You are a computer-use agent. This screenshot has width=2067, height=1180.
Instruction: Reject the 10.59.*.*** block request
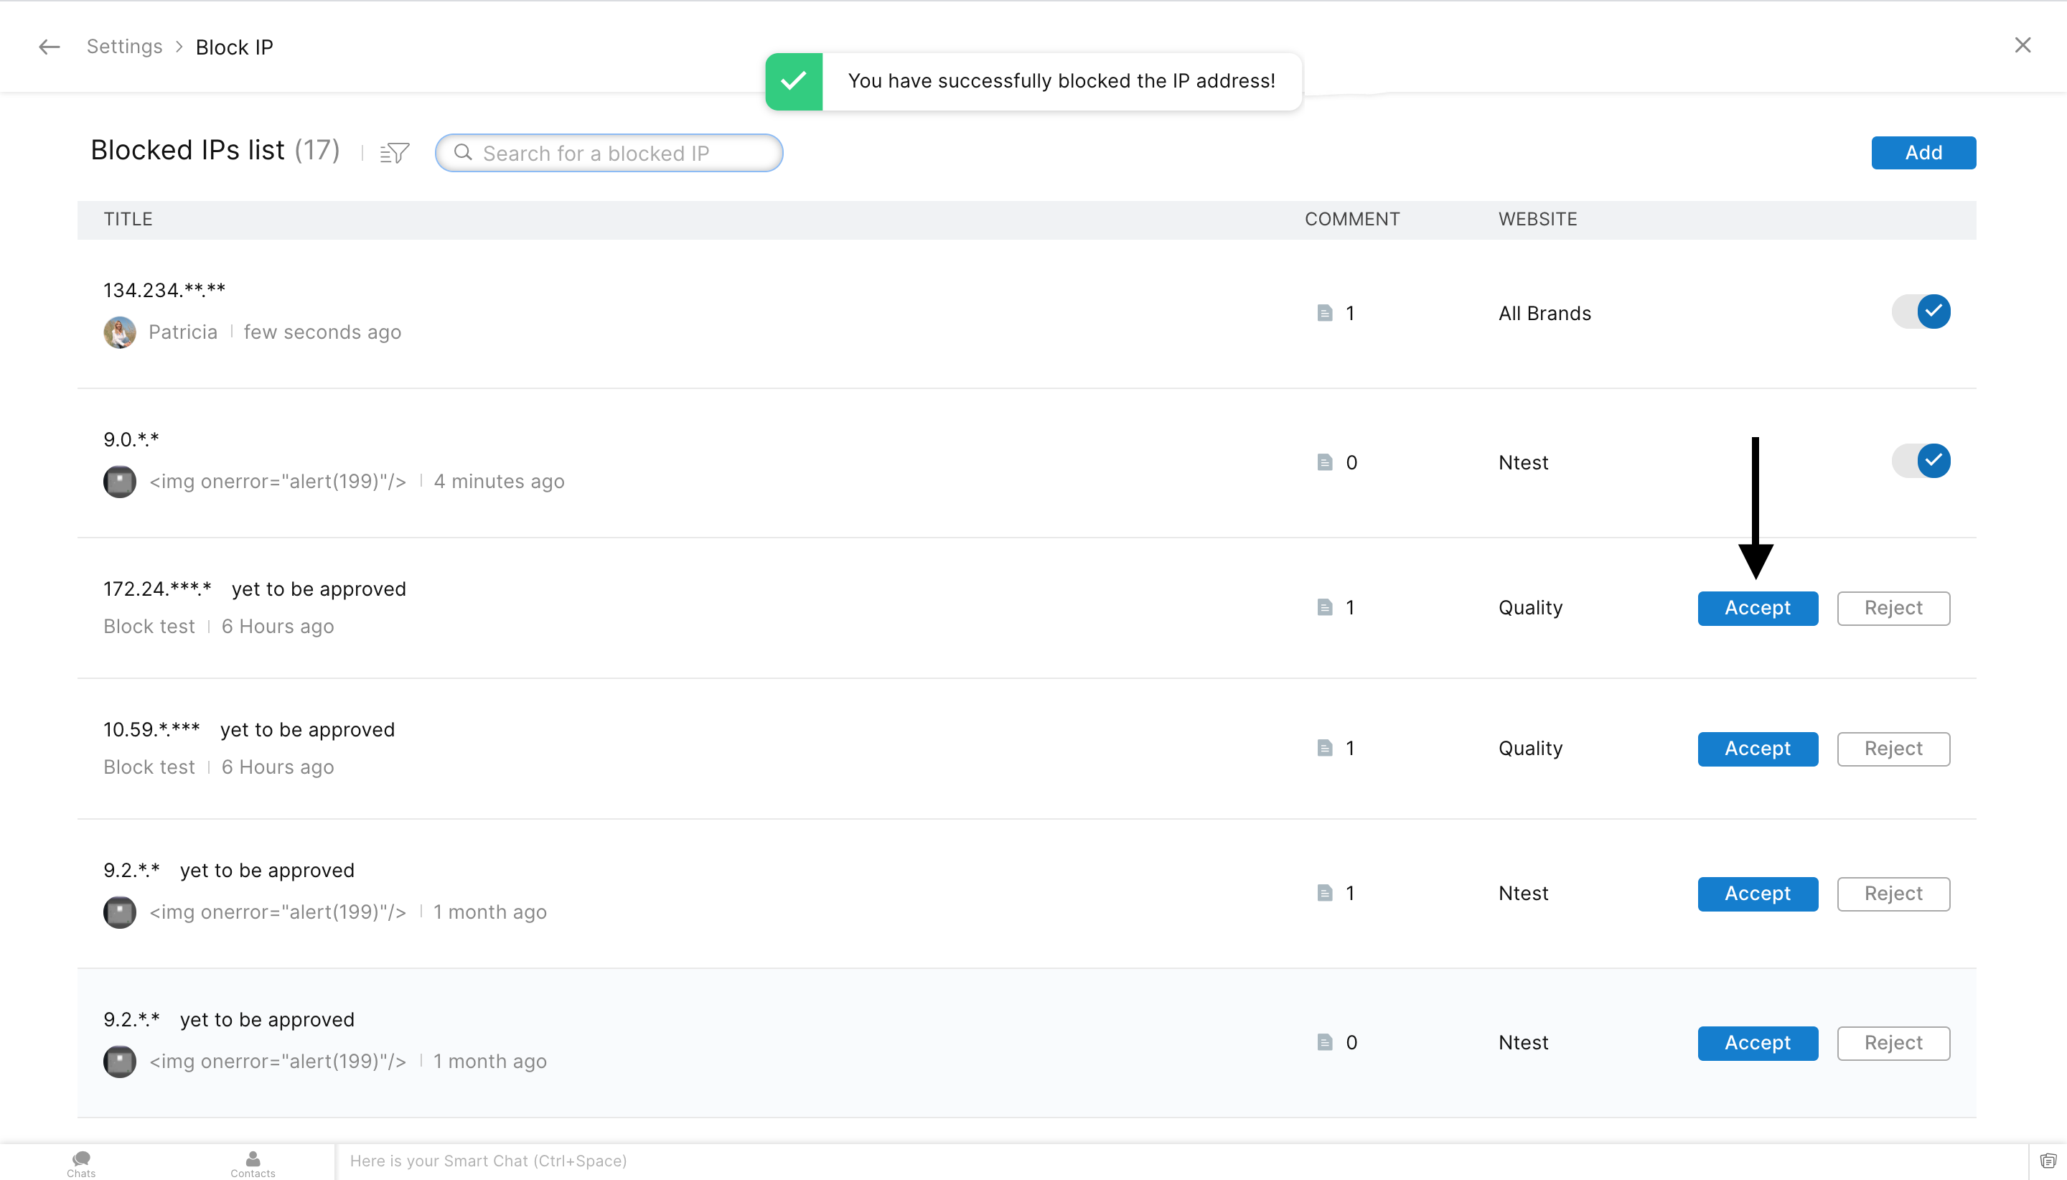coord(1893,748)
